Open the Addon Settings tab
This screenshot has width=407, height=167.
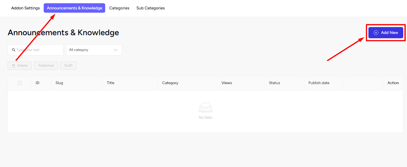25,8
